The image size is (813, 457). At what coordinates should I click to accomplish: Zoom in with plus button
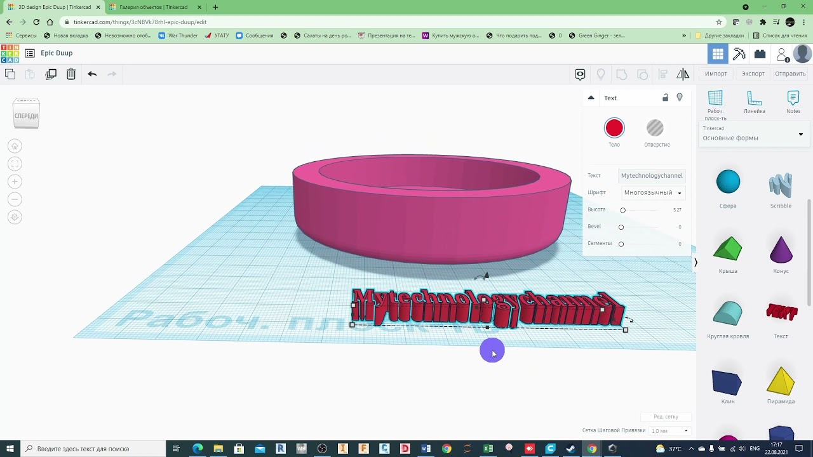(15, 182)
